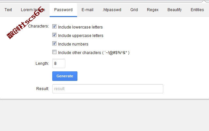This screenshot has height=131, width=209.
Task: Switch to the Text tab
Action: [x=8, y=10]
